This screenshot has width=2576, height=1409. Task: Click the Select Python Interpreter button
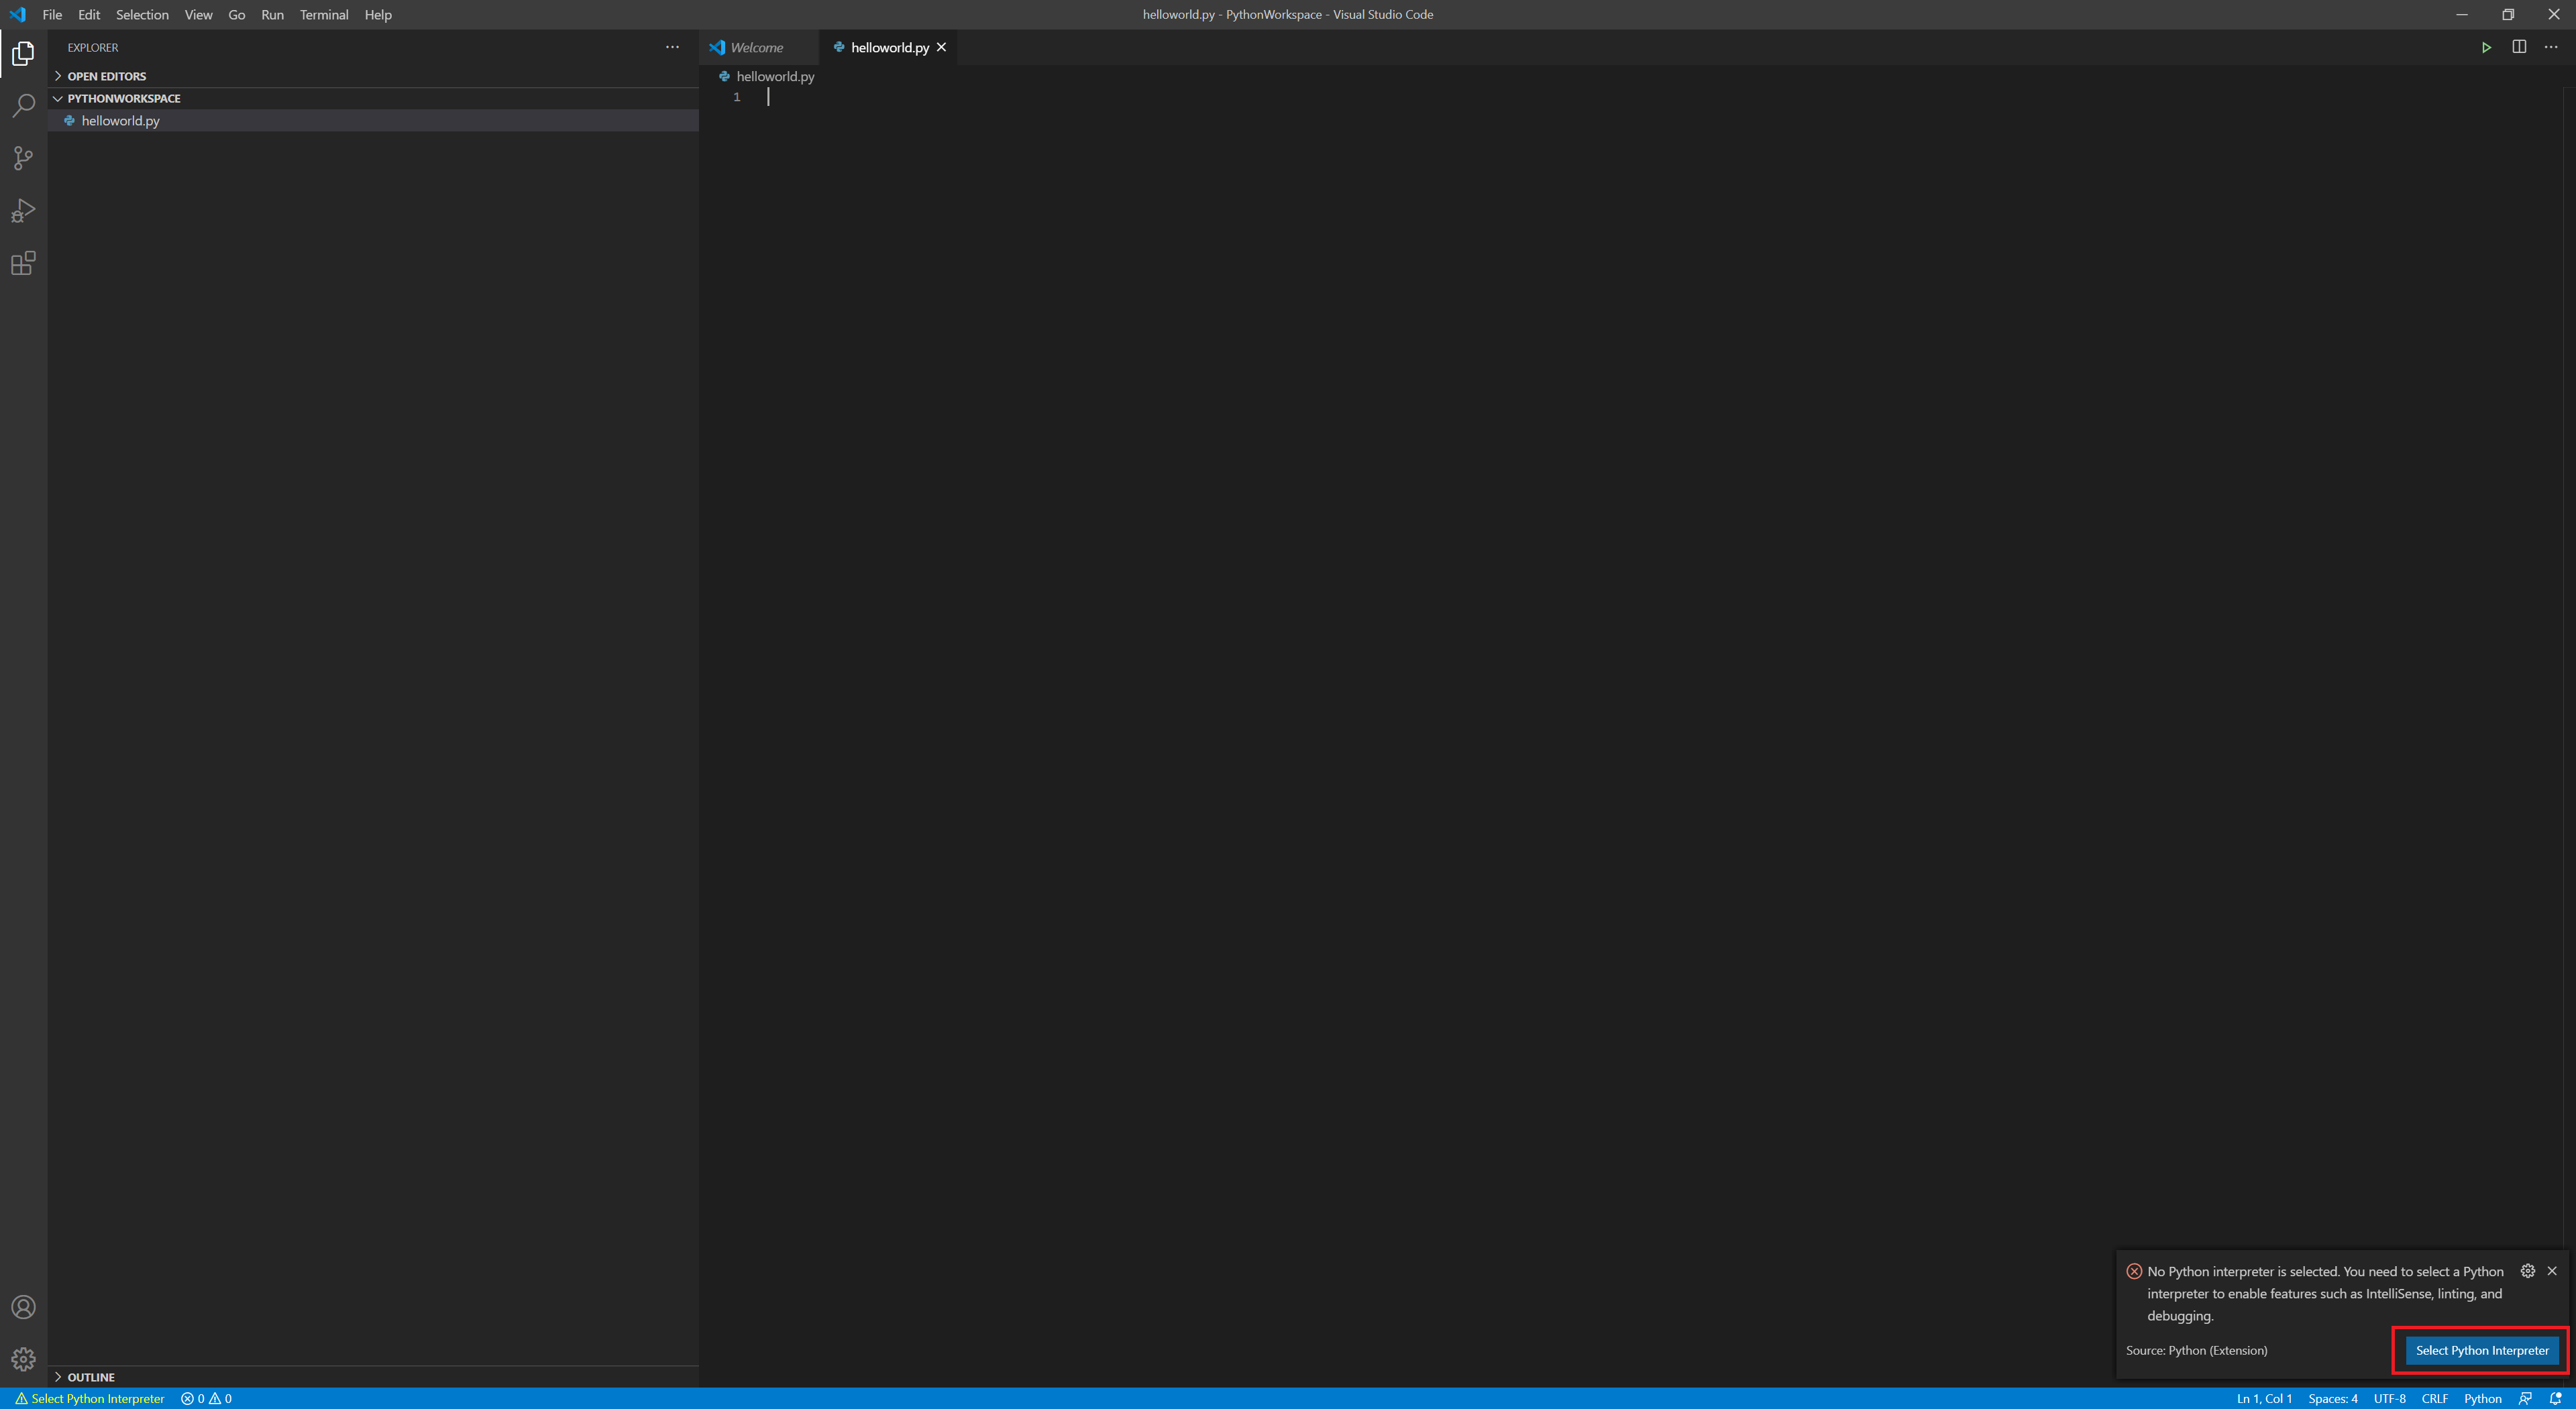click(x=2481, y=1350)
